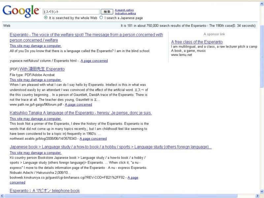Open 'A page concerned' for northeast.asablo.jp result
Viewport: 264px width, 198px height.
point(93,139)
